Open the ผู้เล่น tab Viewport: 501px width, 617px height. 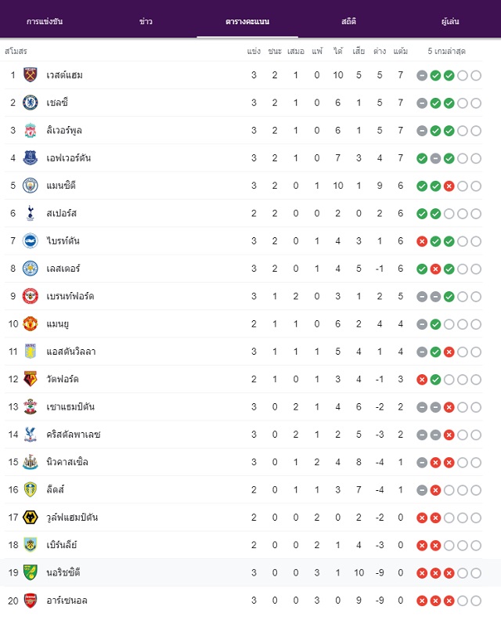point(450,21)
